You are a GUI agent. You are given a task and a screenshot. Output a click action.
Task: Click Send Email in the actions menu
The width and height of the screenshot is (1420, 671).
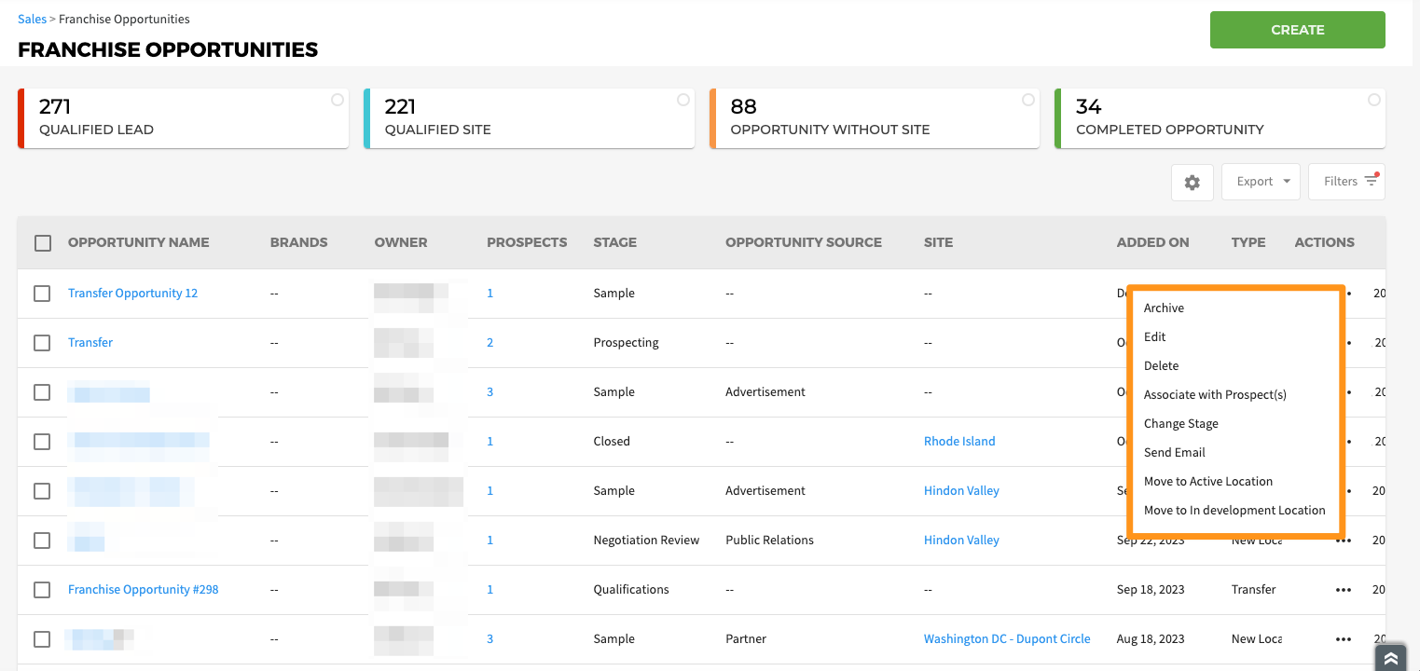point(1174,453)
